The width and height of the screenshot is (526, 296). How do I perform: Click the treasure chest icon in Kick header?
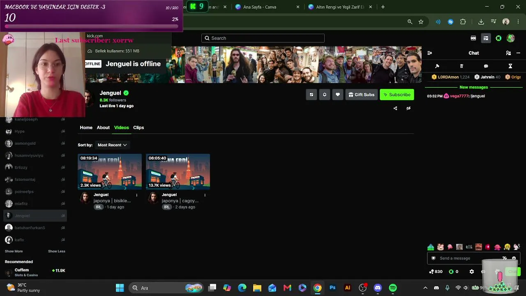[486, 38]
